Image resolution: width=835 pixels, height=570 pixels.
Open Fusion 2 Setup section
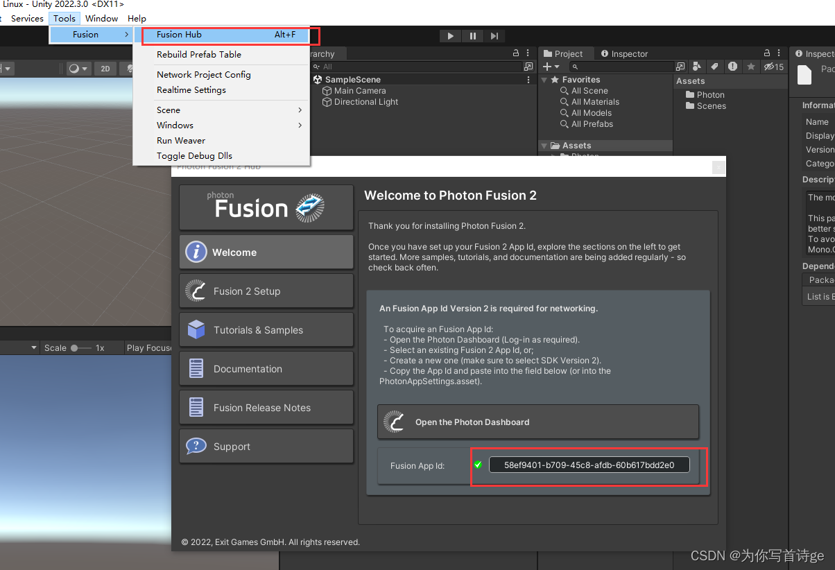[266, 291]
